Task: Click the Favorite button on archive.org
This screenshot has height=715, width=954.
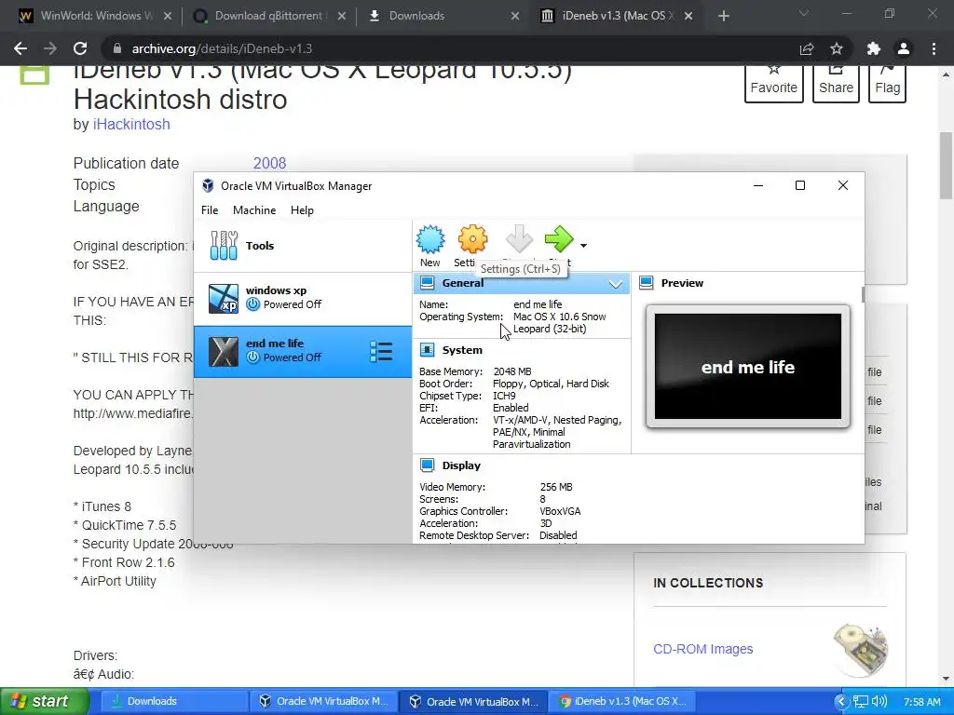Action: (x=774, y=84)
